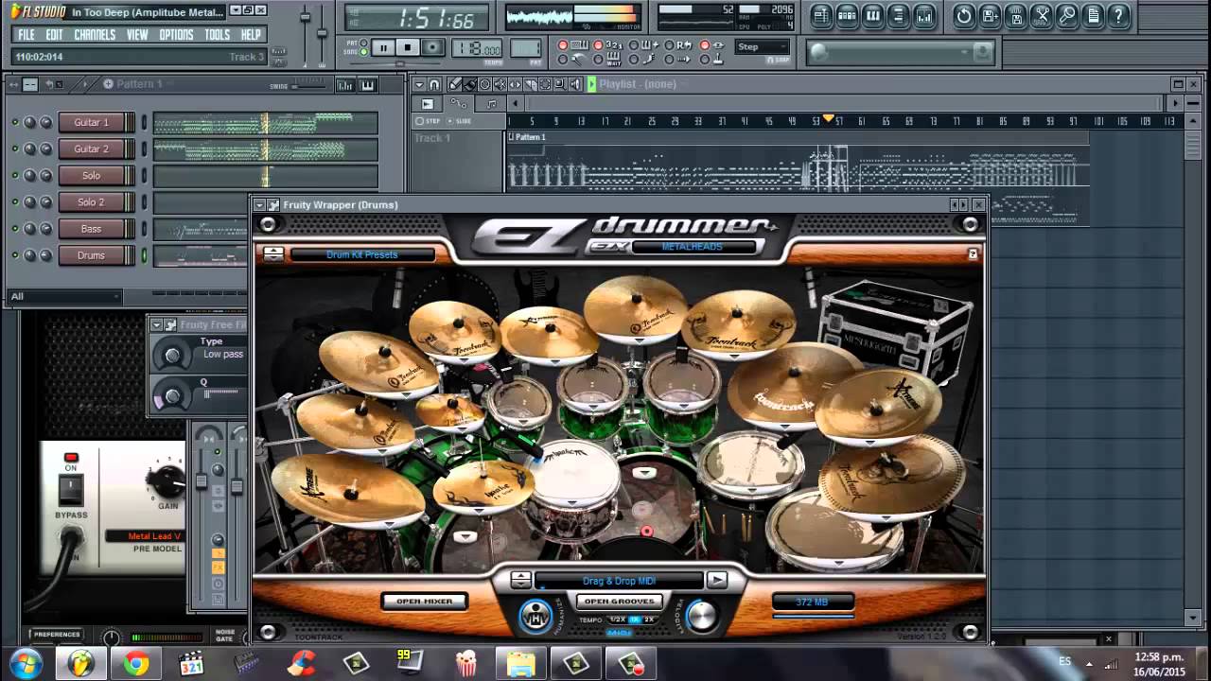Adjust the step sequencer swing slider
This screenshot has height=681, width=1211.
click(307, 85)
